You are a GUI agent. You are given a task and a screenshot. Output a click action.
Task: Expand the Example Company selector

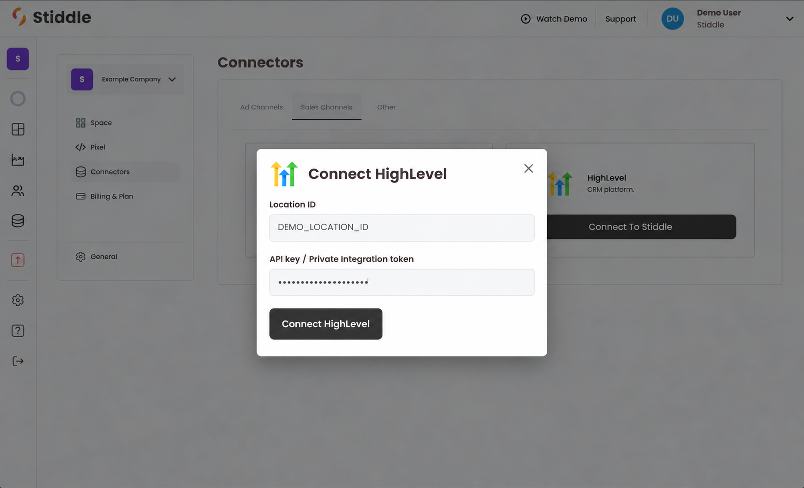[x=125, y=79]
